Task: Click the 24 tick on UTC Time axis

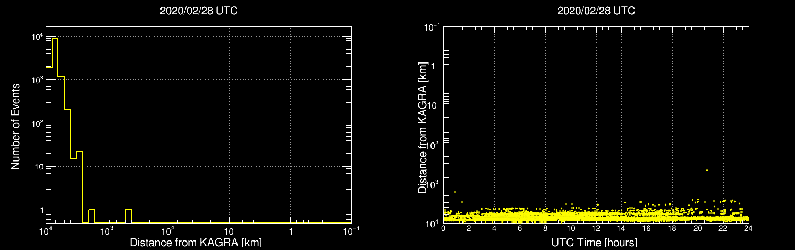Action: point(748,229)
